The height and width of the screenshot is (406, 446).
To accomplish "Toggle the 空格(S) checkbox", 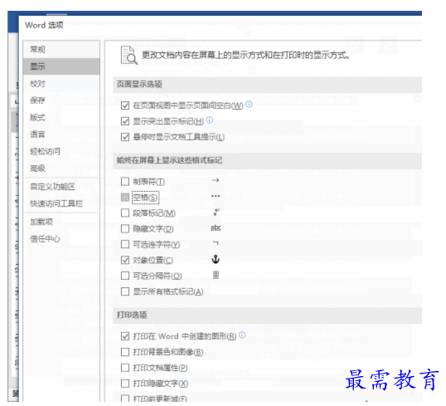I will coord(125,197).
